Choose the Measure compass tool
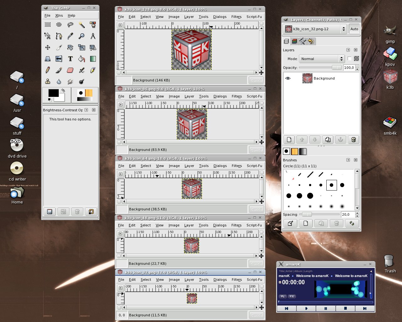402x322 pixels. [x=93, y=36]
